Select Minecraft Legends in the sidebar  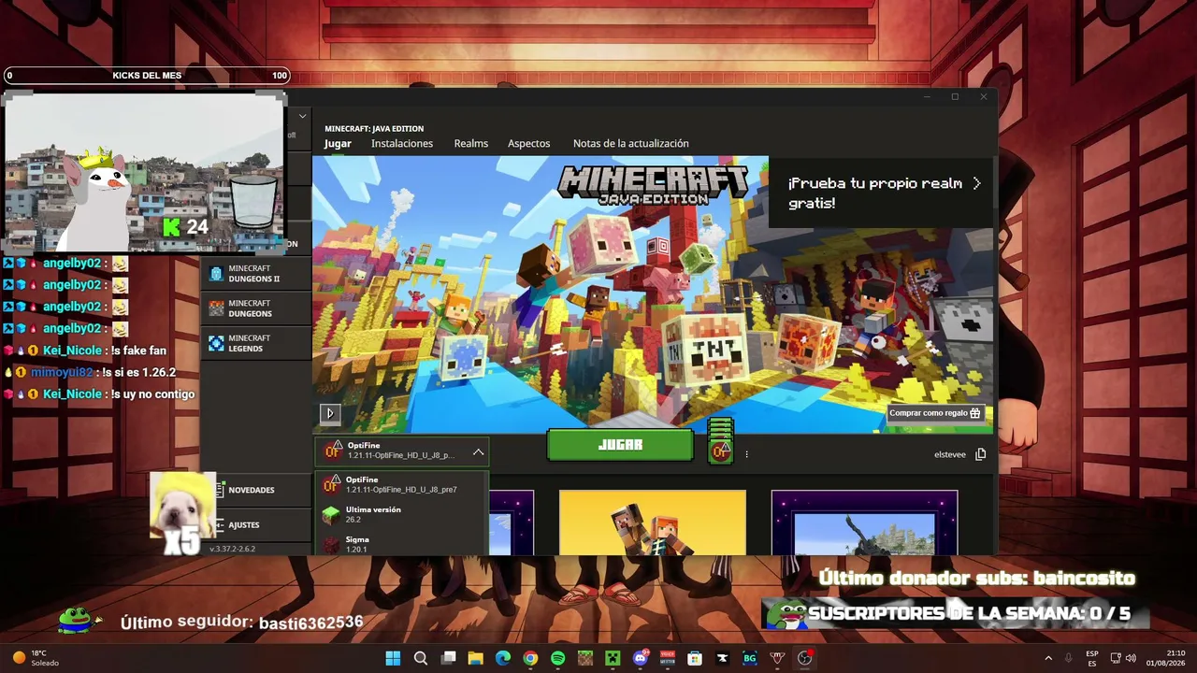(x=256, y=343)
